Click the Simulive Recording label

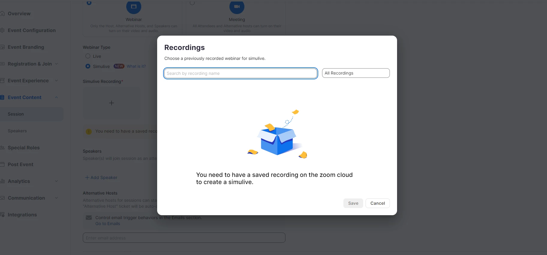coord(103,81)
